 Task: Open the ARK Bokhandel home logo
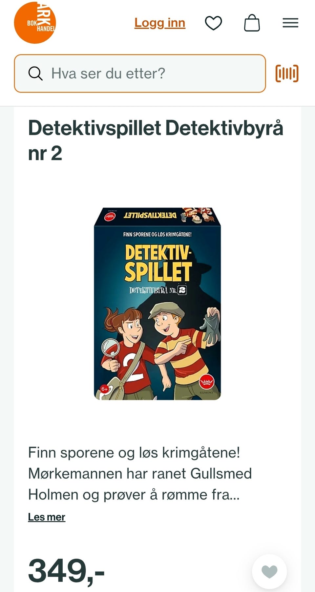pyautogui.click(x=35, y=23)
